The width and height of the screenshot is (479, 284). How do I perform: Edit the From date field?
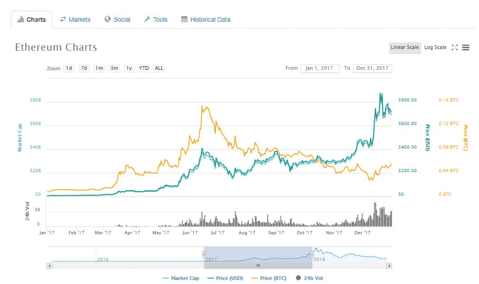pyautogui.click(x=320, y=68)
